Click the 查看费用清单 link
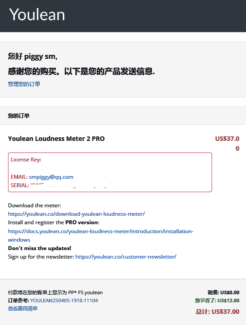Viewport: 246px width, 325px height. (23, 309)
